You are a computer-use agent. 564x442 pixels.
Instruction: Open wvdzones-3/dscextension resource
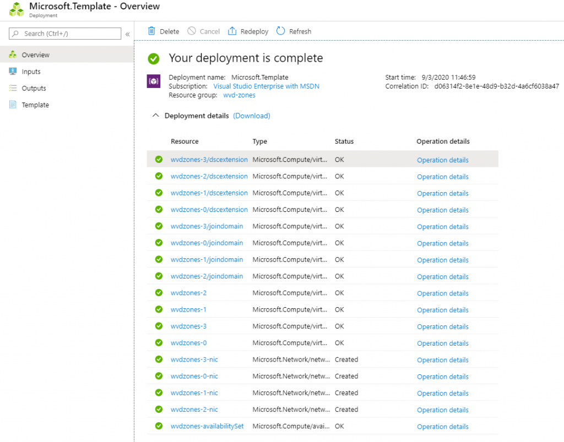pyautogui.click(x=209, y=160)
